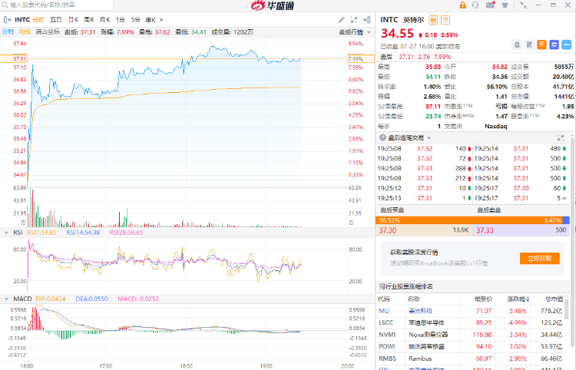
Task: Switch to the 五日 five-day tab
Action: pyautogui.click(x=56, y=20)
